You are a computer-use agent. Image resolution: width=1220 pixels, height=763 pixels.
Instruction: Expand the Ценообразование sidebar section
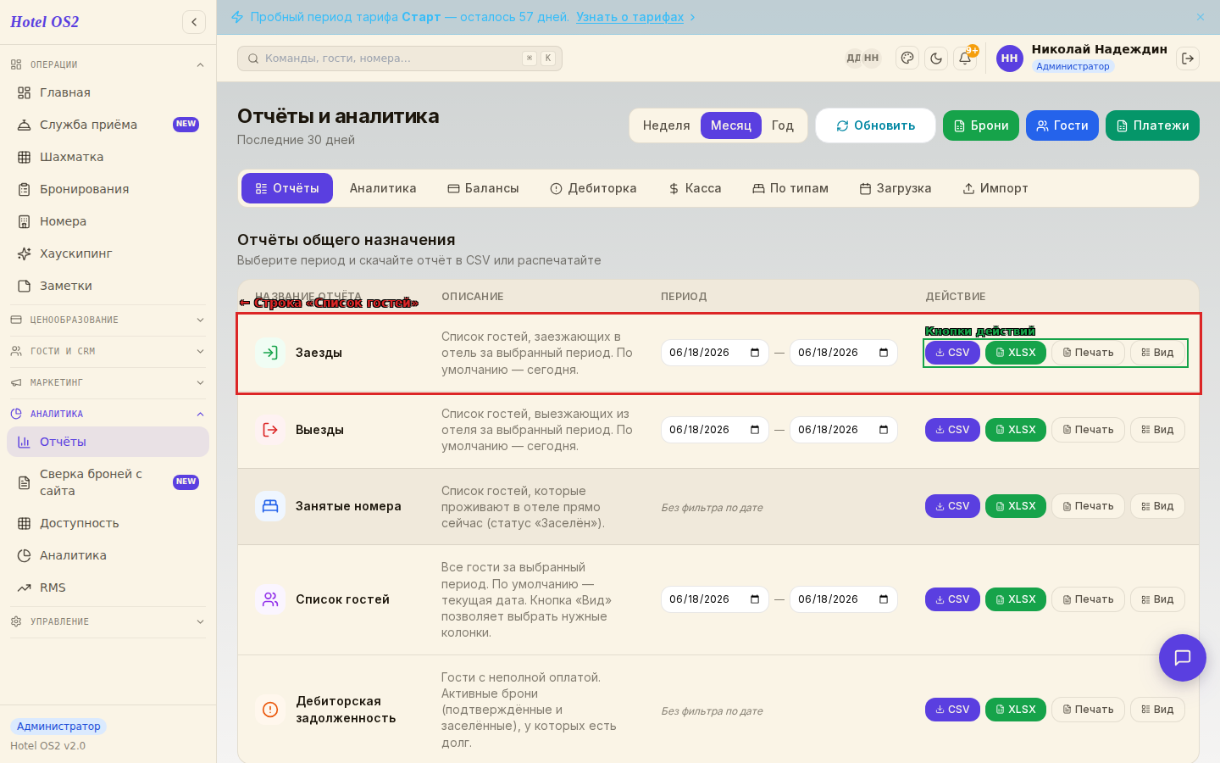(x=108, y=320)
